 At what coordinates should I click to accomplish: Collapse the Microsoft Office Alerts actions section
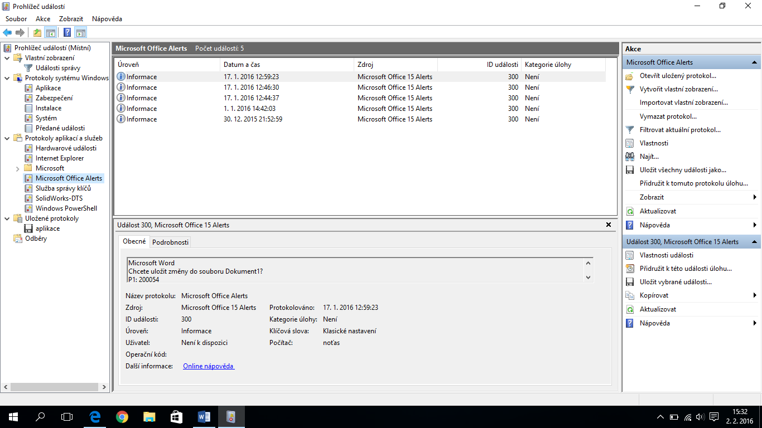click(x=754, y=62)
